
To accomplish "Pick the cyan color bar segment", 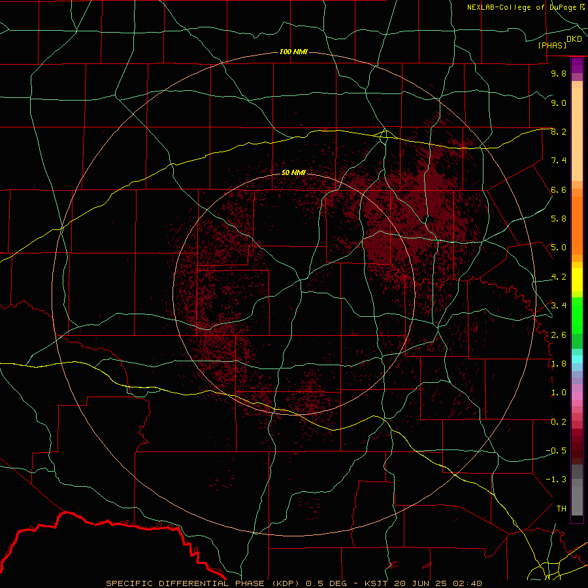I will pyautogui.click(x=577, y=359).
